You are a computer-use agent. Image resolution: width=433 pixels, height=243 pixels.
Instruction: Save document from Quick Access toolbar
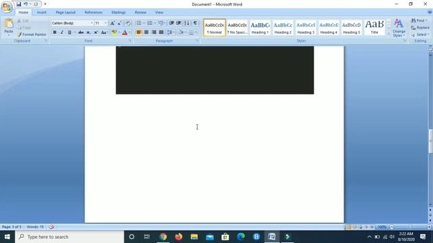(18, 4)
